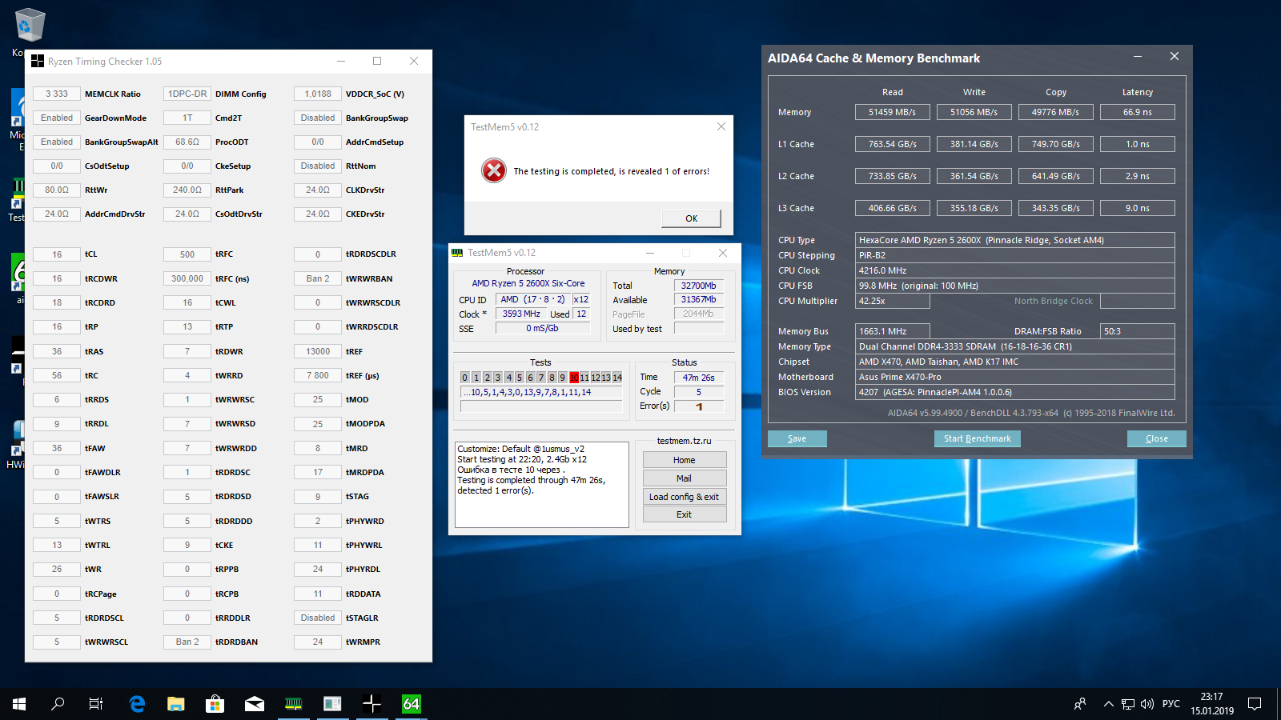Open the volume control in system tray
The image size is (1281, 720).
[1146, 704]
